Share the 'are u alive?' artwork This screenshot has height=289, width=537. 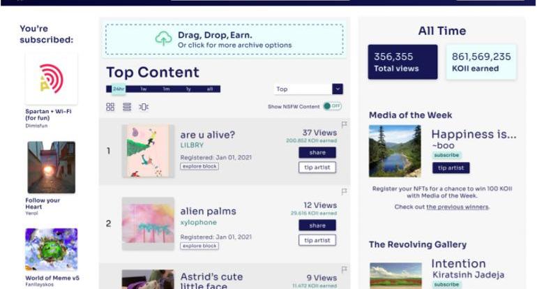317,152
